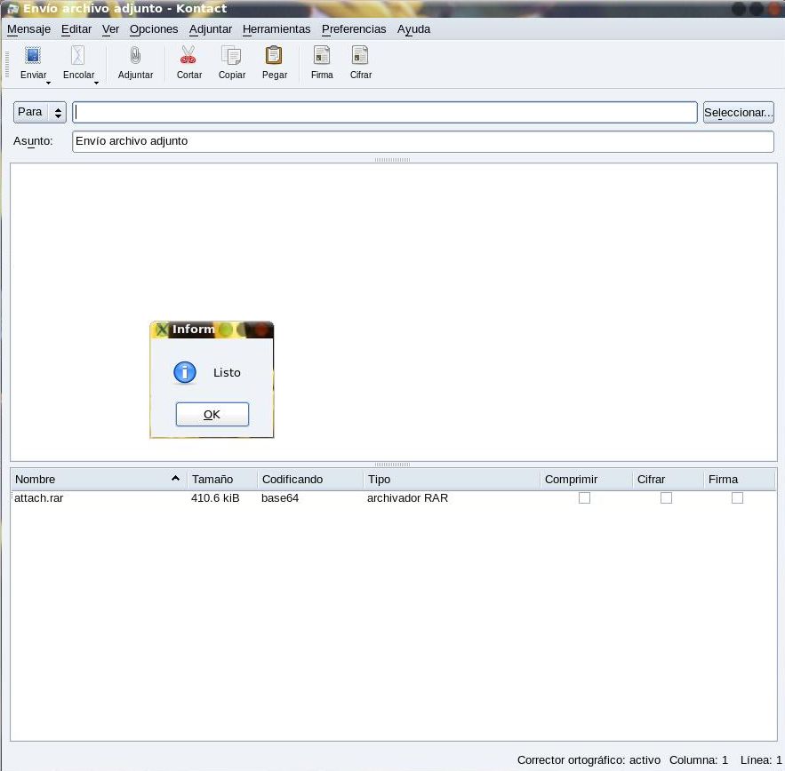785x771 pixels.
Task: Click the archivador RAR type cell
Action: coord(407,497)
